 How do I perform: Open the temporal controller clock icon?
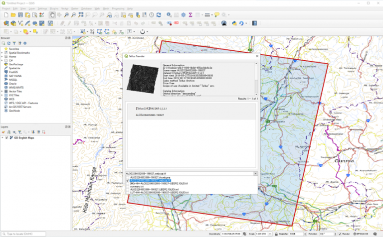(152, 15)
